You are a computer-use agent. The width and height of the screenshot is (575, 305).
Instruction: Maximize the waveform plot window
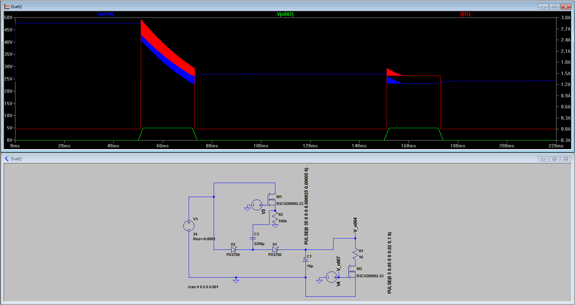554,7
